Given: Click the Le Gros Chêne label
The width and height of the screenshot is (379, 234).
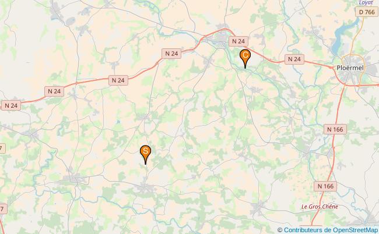Looking at the screenshot, I should 320,207.
